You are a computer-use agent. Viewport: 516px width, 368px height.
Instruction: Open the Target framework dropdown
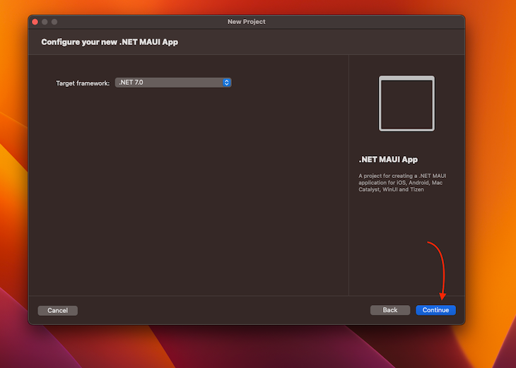172,83
